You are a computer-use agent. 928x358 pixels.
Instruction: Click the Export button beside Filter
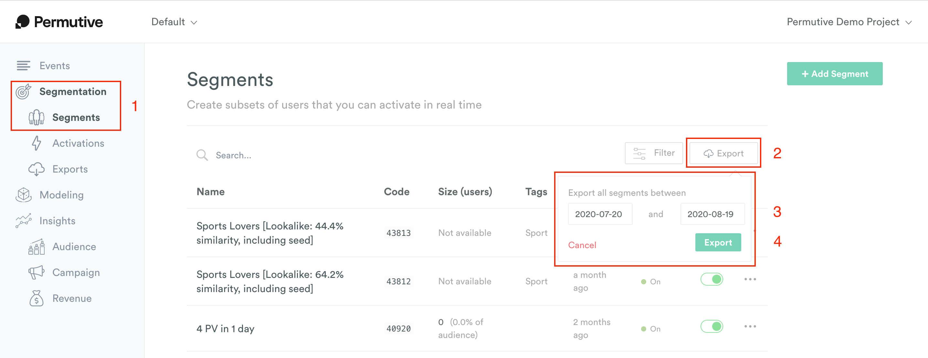[x=723, y=153]
